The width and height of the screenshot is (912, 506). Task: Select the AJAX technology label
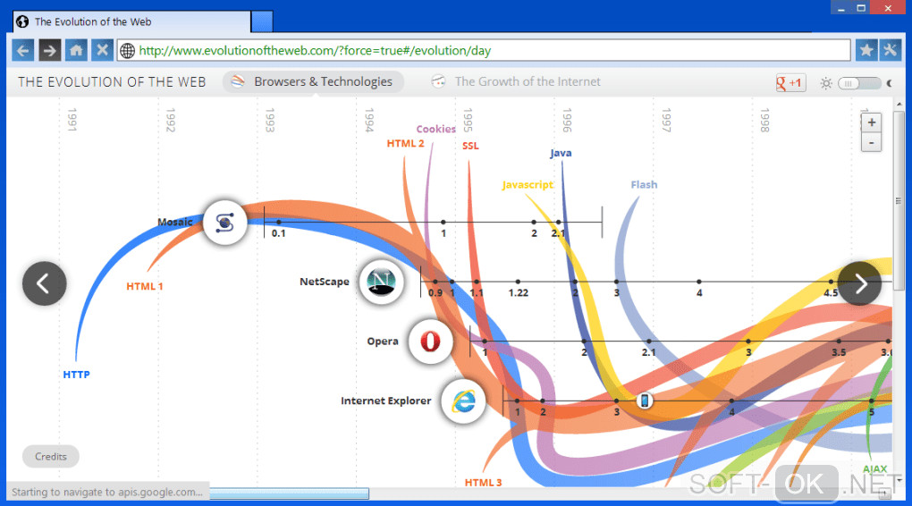(874, 468)
